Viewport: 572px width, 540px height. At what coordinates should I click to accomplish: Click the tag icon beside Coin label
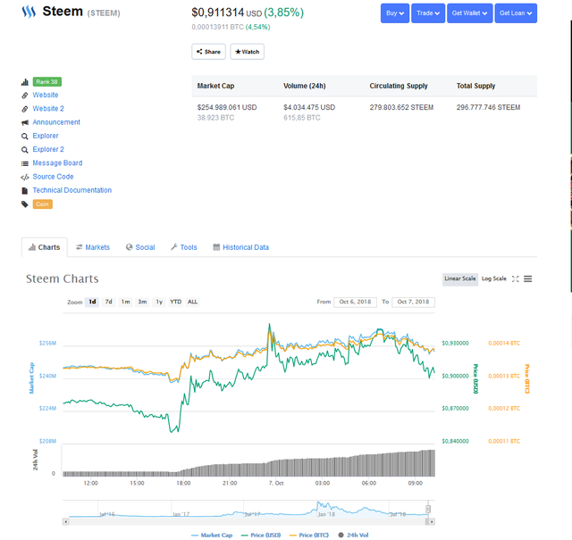click(x=25, y=204)
